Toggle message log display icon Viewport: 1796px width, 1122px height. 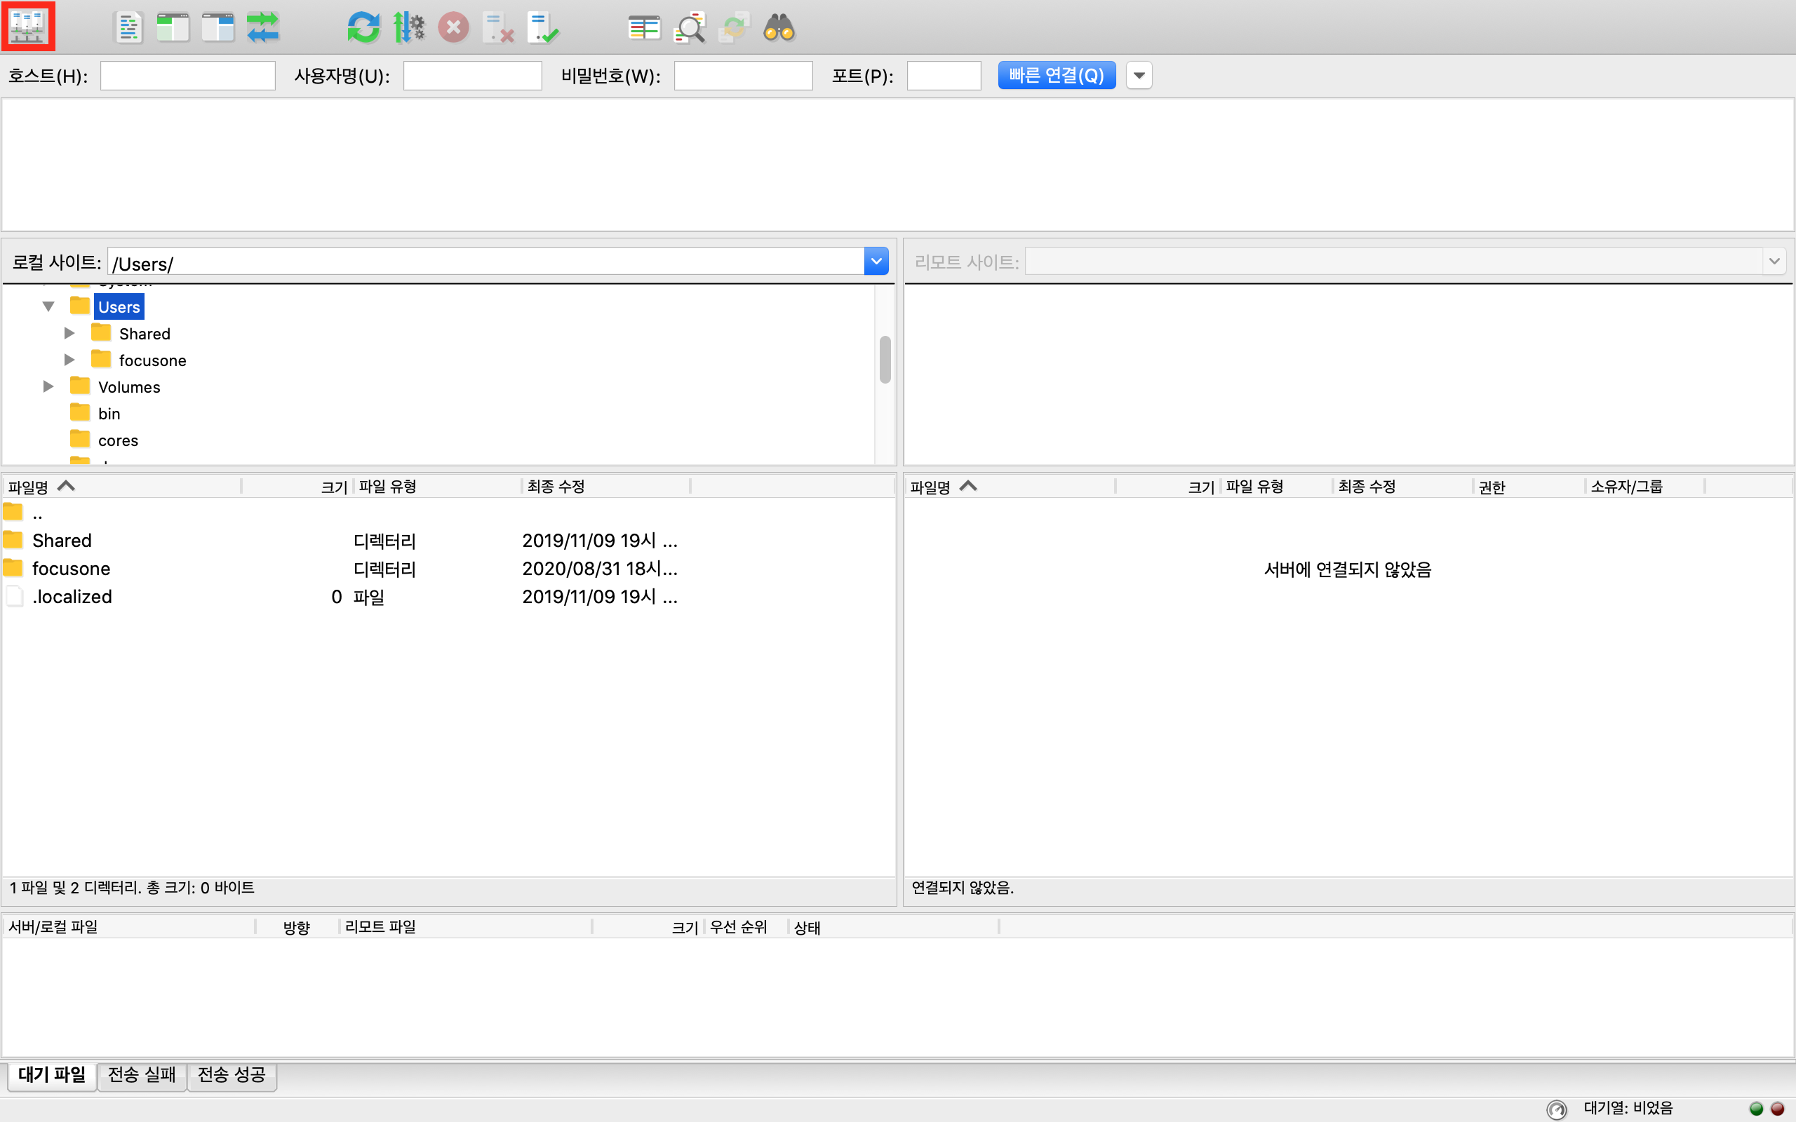[x=128, y=28]
